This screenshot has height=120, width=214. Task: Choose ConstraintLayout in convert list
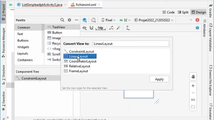[81, 52]
